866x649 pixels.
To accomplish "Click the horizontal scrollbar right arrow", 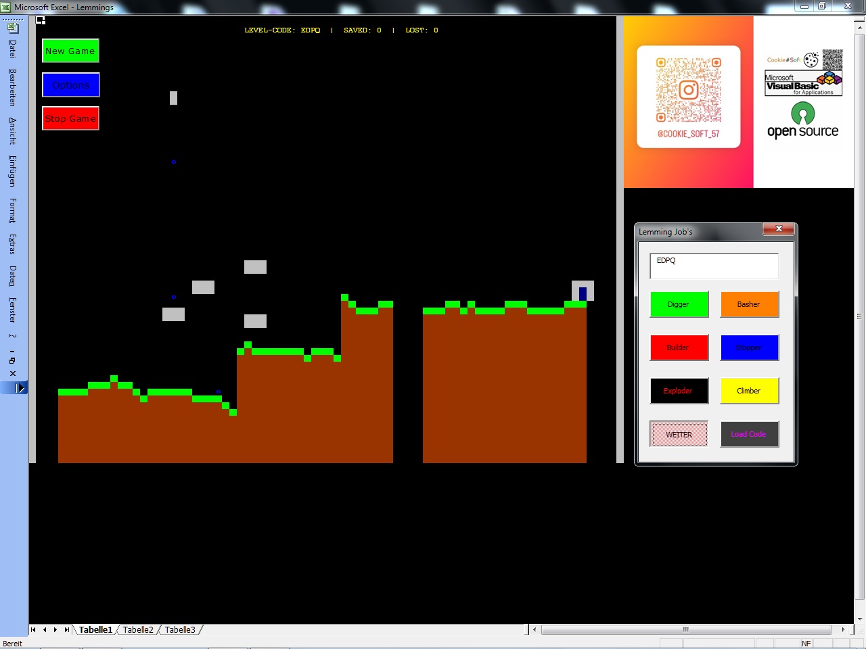I will click(x=843, y=629).
